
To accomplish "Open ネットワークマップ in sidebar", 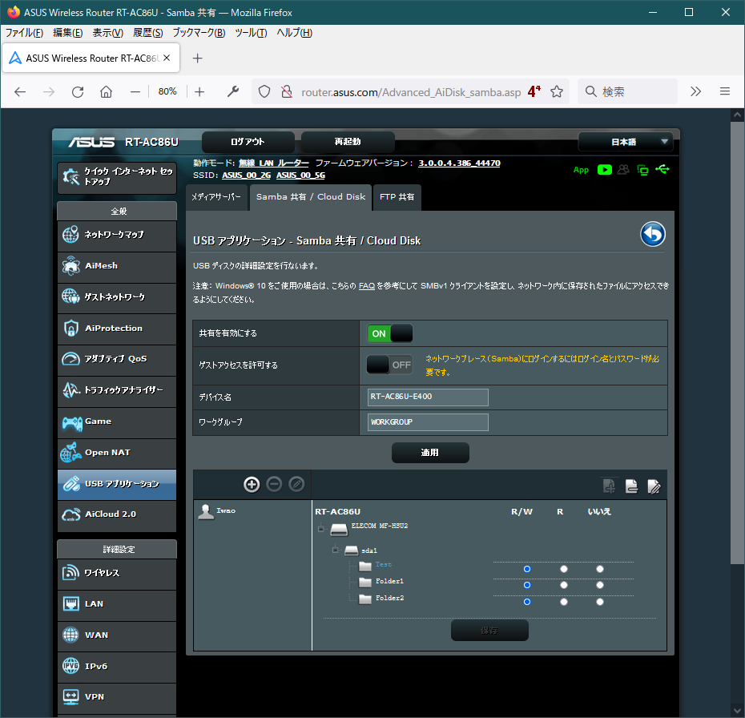I will click(x=117, y=235).
